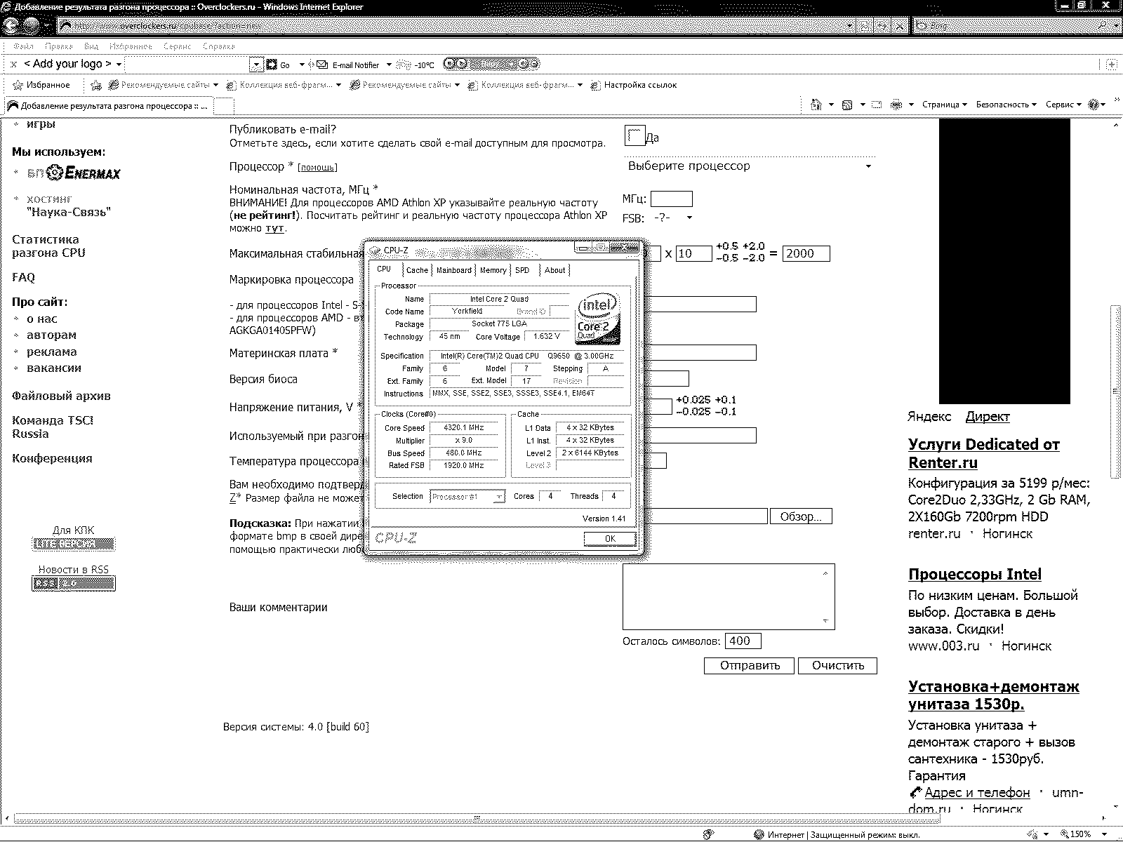Open a new browser tab
1123x842 pixels.
tap(224, 106)
